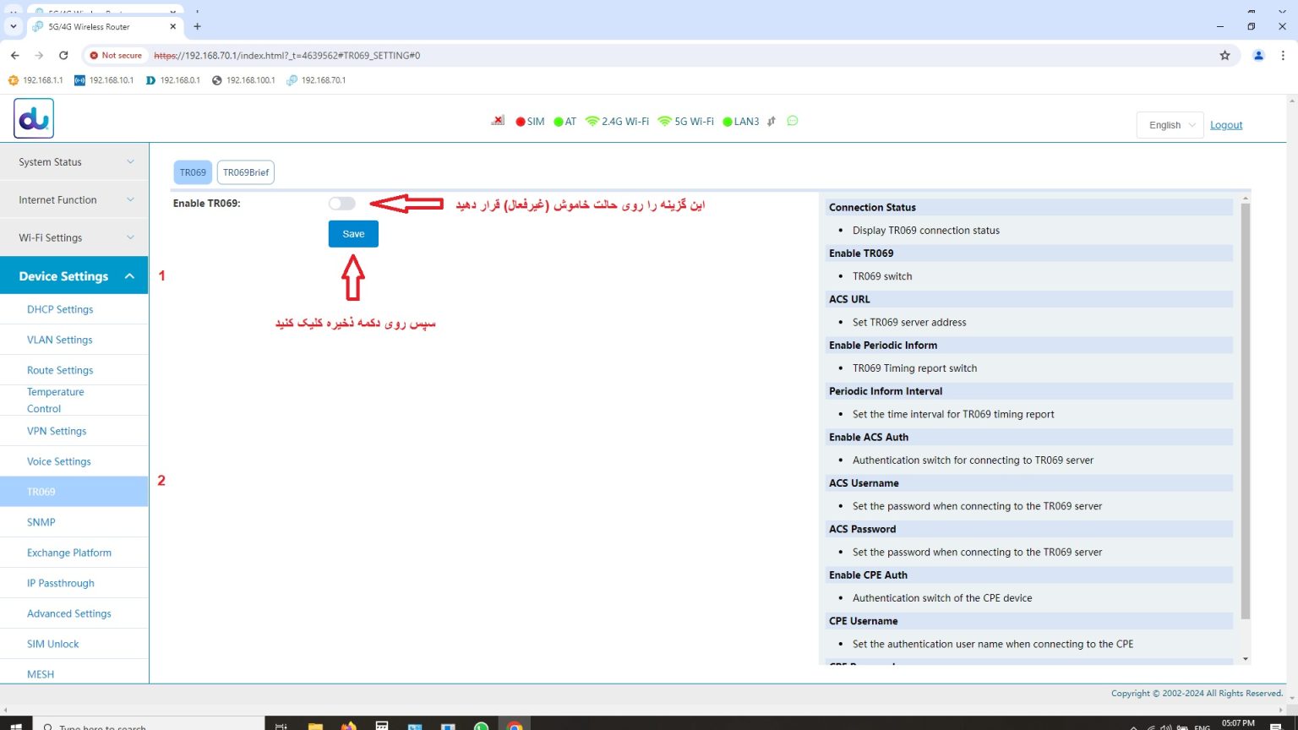Click the no-signal strength icon
Image resolution: width=1298 pixels, height=730 pixels.
point(498,121)
